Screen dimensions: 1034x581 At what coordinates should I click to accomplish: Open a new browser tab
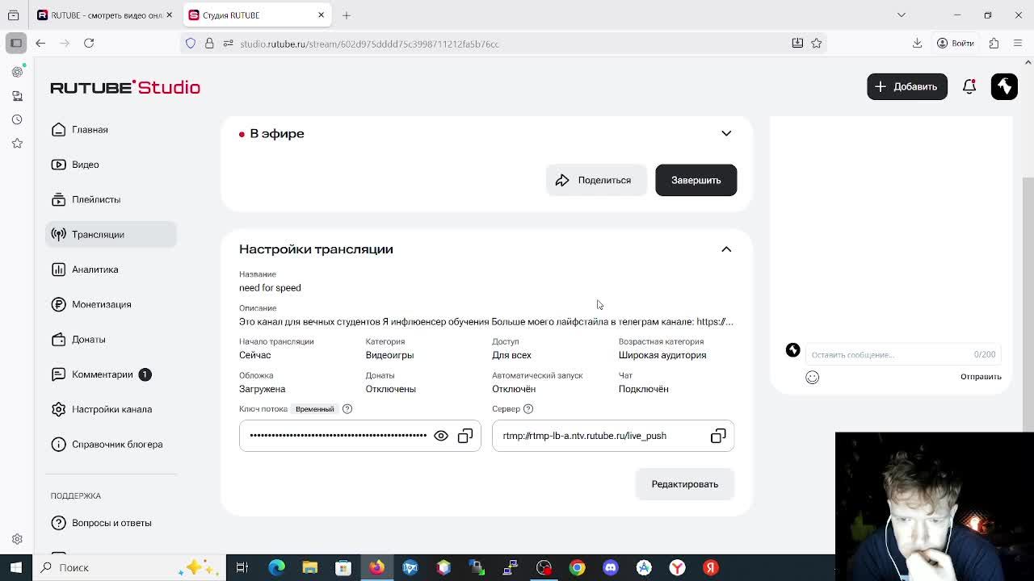[347, 15]
